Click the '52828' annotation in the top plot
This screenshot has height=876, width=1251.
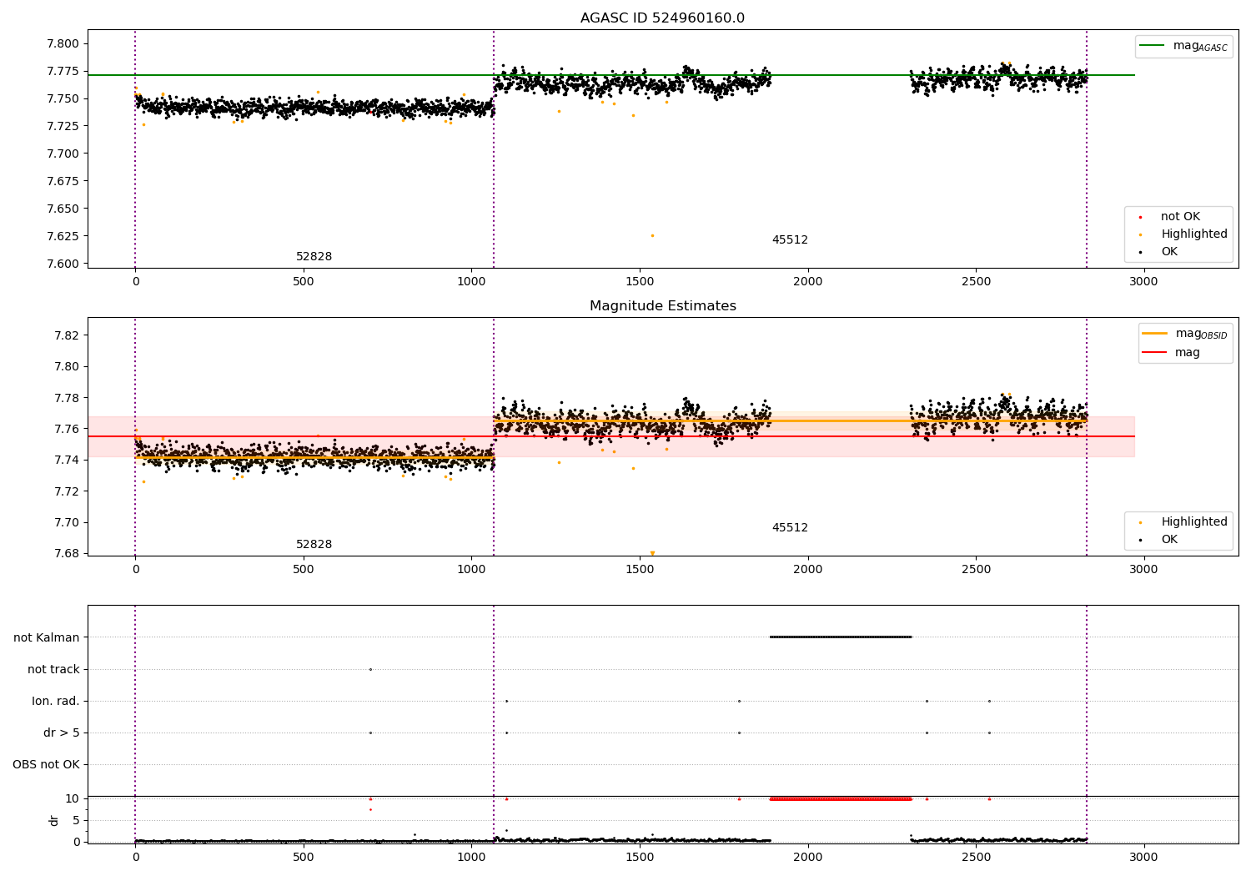[x=314, y=257]
